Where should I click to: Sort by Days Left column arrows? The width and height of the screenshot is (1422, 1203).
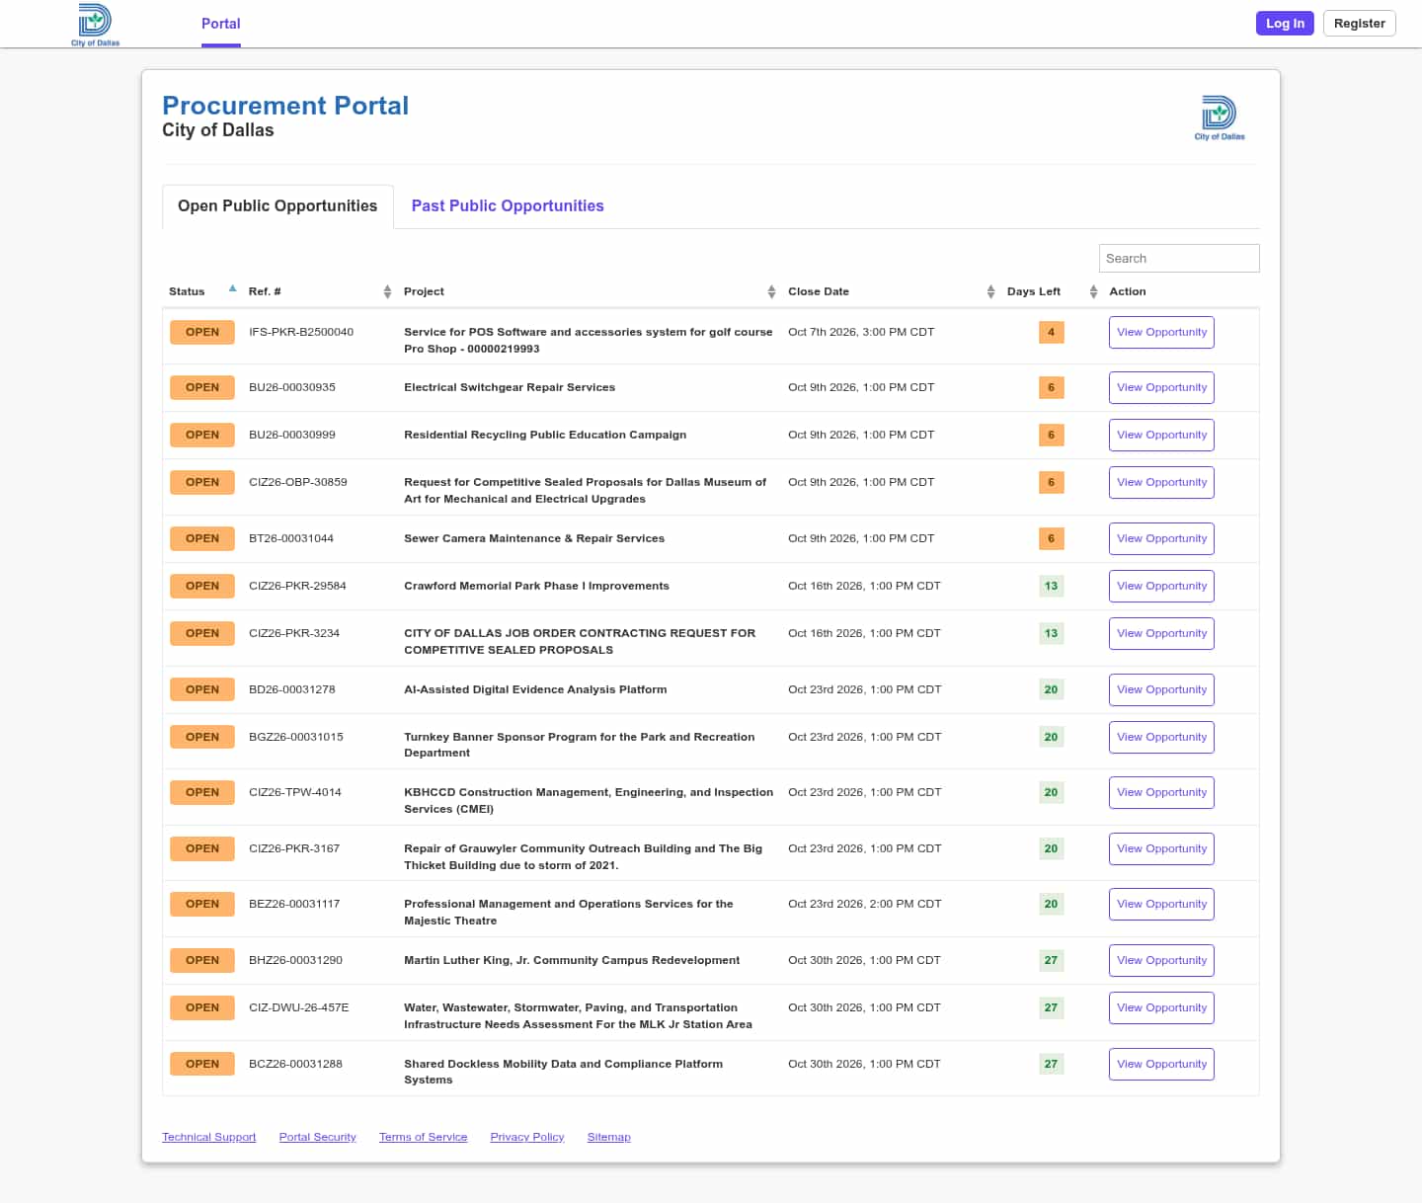(x=1093, y=291)
